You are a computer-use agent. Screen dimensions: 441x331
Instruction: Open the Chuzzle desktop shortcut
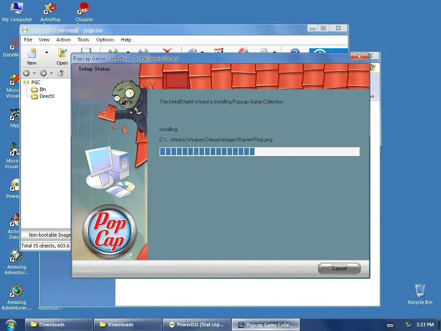(84, 12)
